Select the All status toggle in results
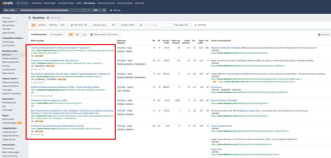The width and height of the screenshot is (331, 158). pos(71,34)
